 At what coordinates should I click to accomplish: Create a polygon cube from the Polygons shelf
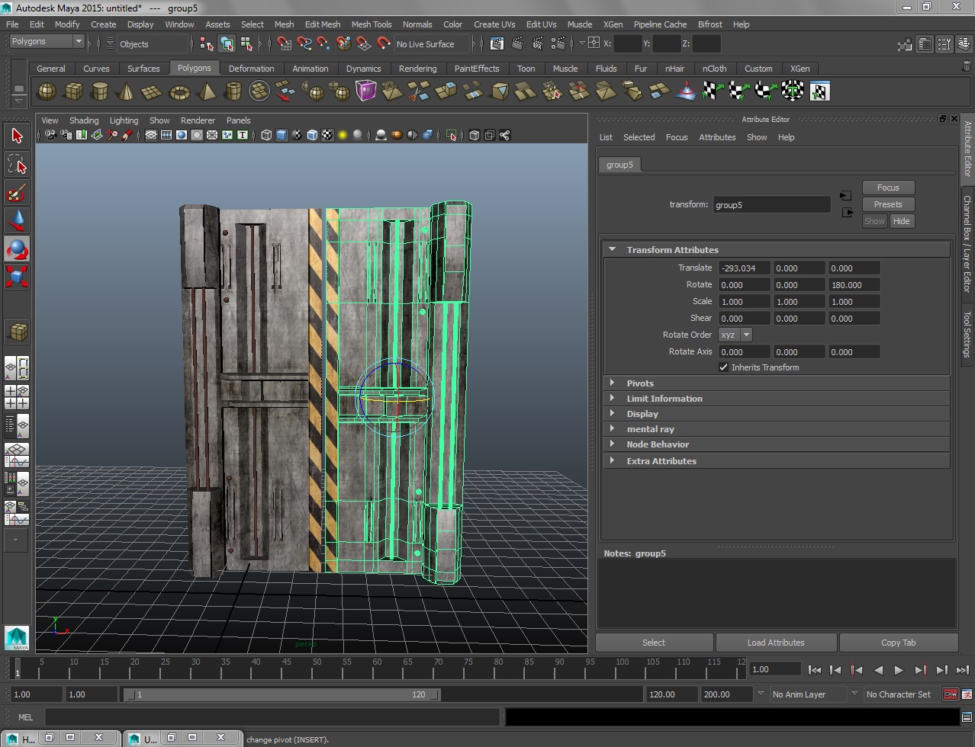pyautogui.click(x=74, y=91)
